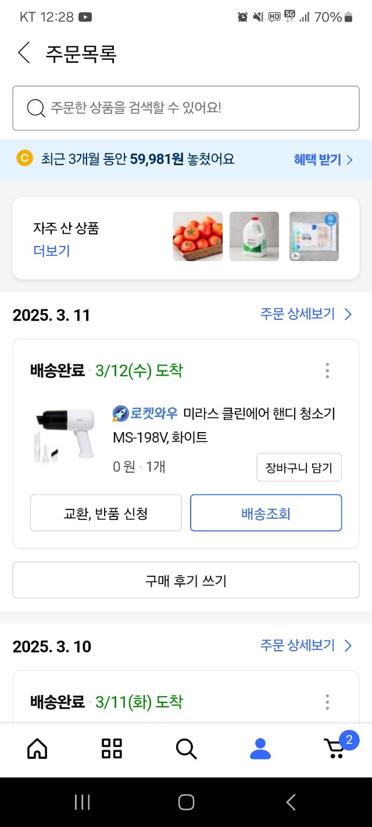Tap the 장바구니 담기 button
This screenshot has width=372, height=827.
pos(299,468)
